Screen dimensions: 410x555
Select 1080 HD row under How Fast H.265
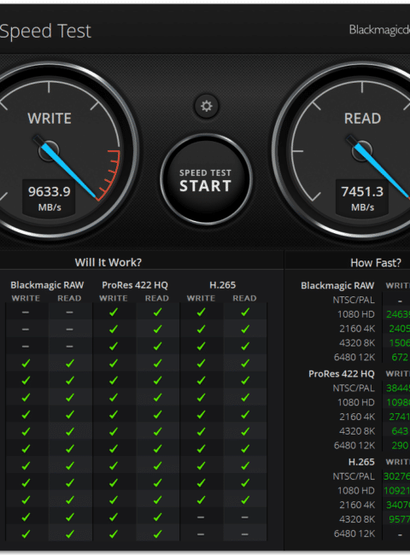[x=356, y=491]
